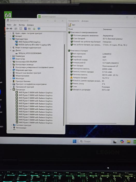Click the Forward arrow in Device Manager toolbar
The width and height of the screenshot is (136, 182).
pos(11,29)
